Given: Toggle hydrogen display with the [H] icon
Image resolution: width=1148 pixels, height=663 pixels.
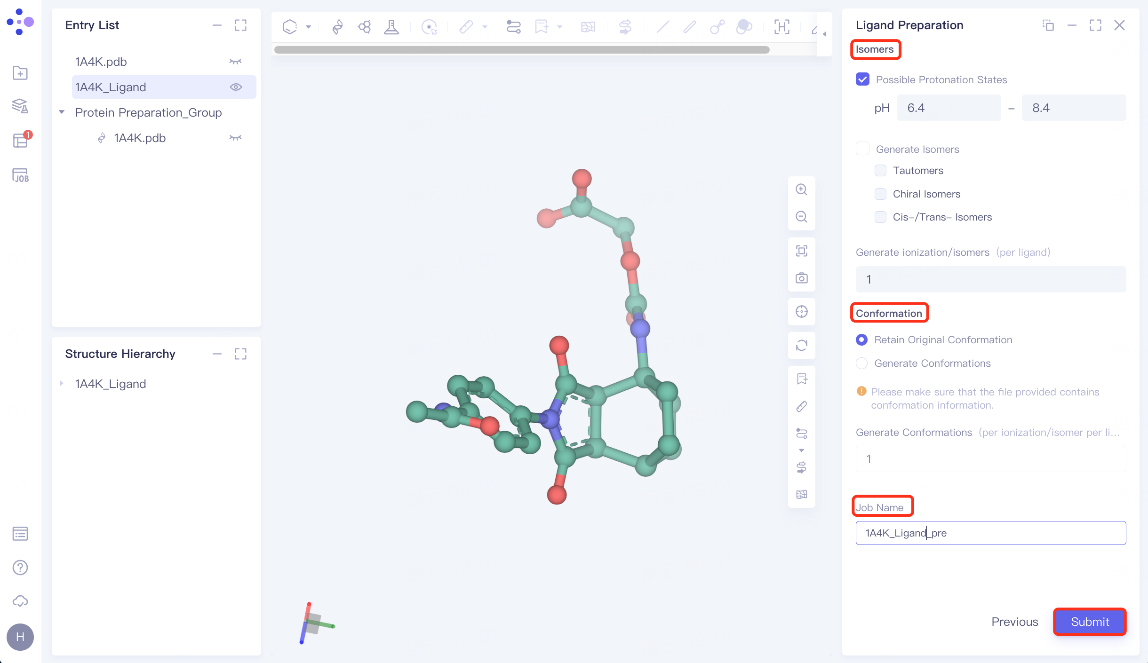Looking at the screenshot, I should (782, 27).
